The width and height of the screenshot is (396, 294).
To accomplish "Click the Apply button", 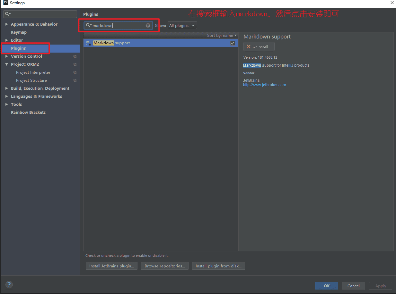I will tap(381, 286).
